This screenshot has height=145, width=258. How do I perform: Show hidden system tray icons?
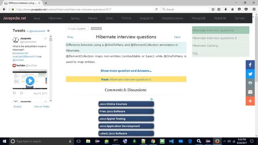(225, 141)
